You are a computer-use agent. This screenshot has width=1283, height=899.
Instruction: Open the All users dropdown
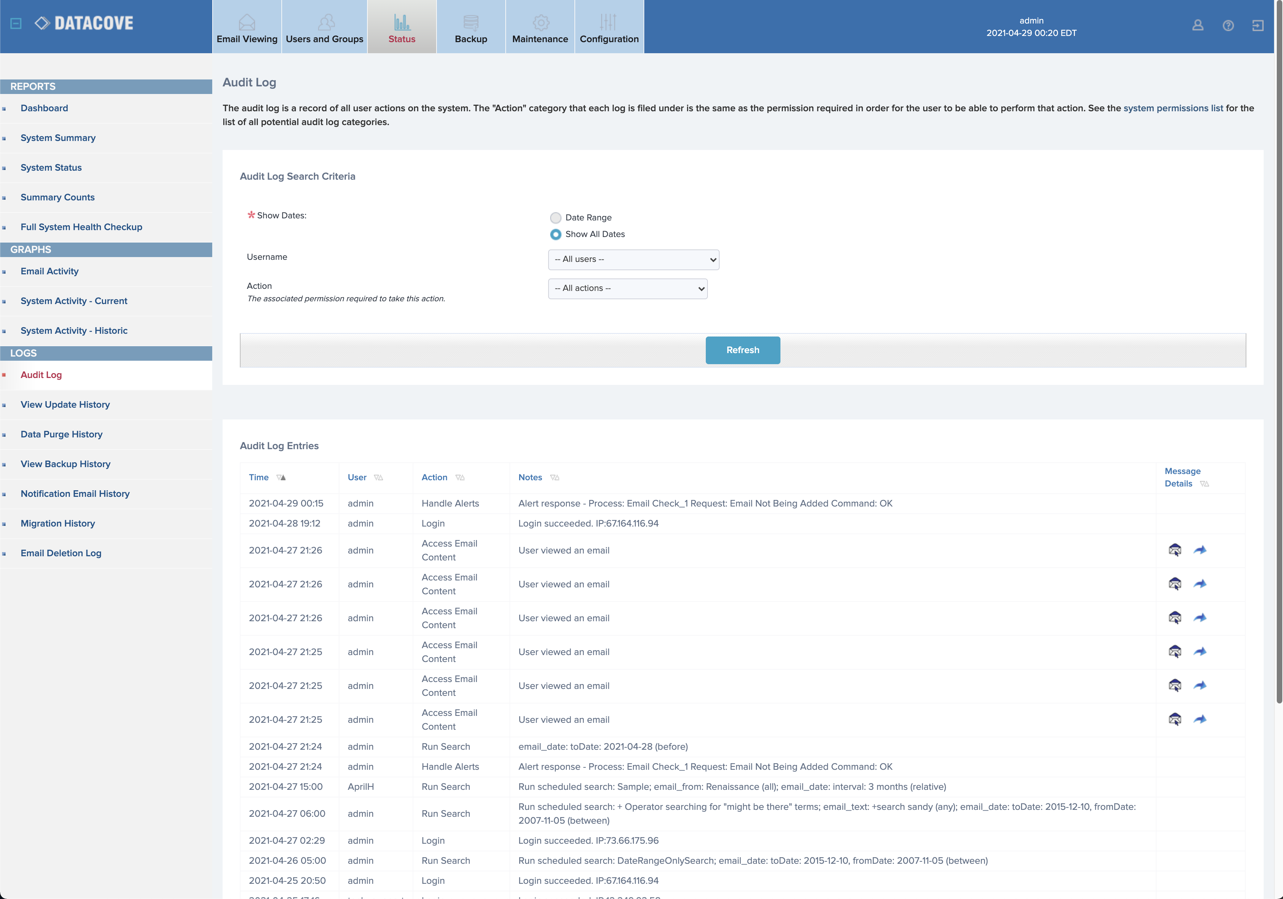click(633, 259)
